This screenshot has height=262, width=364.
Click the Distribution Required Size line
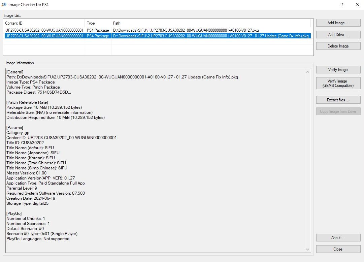[56, 118]
